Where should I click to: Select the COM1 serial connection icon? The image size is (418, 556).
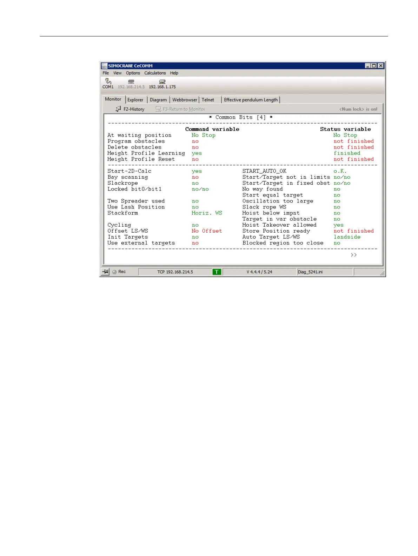click(108, 81)
